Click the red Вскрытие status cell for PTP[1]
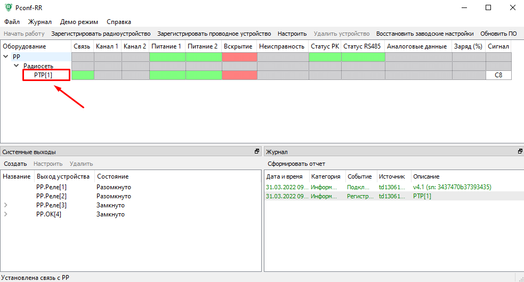 pos(239,75)
